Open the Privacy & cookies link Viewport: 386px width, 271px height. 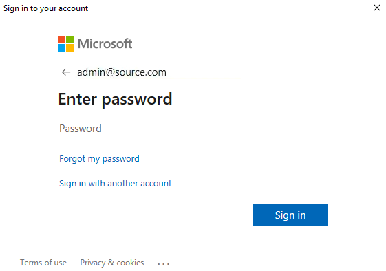[112, 263]
